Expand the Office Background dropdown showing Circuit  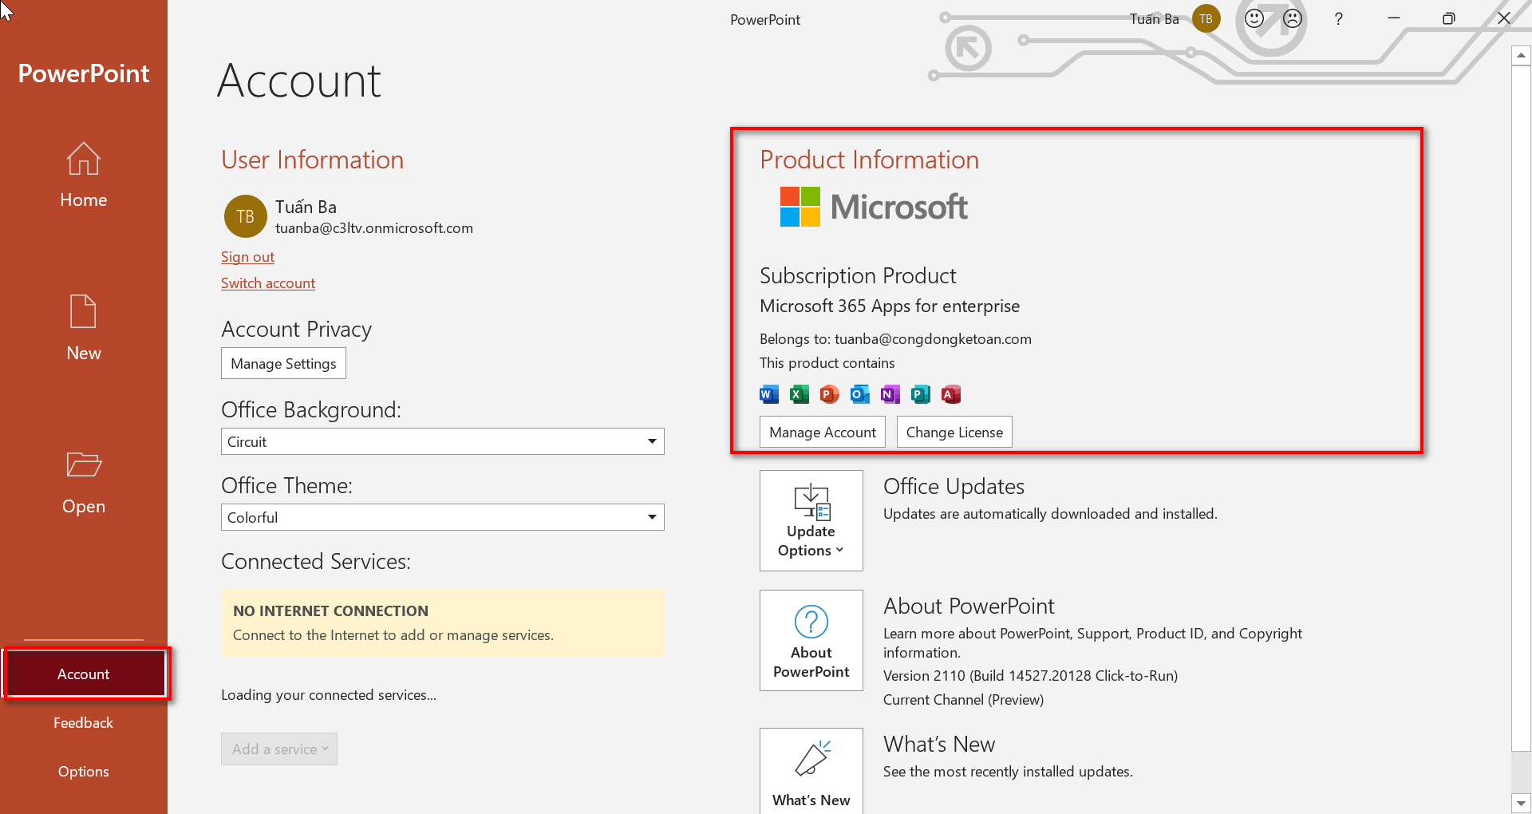point(442,441)
